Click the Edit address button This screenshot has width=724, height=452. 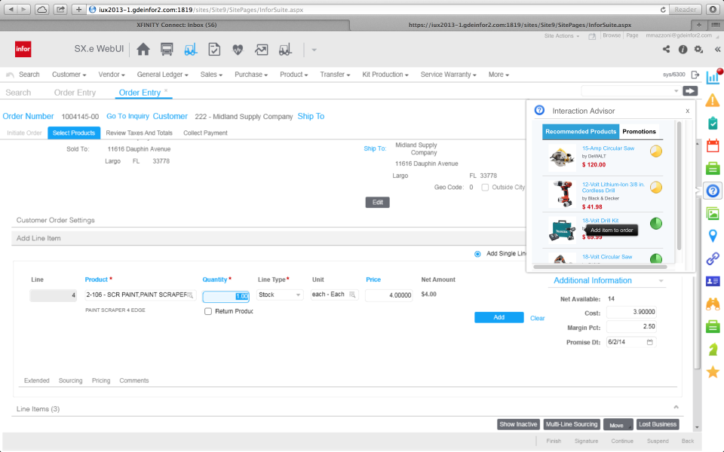coord(378,203)
